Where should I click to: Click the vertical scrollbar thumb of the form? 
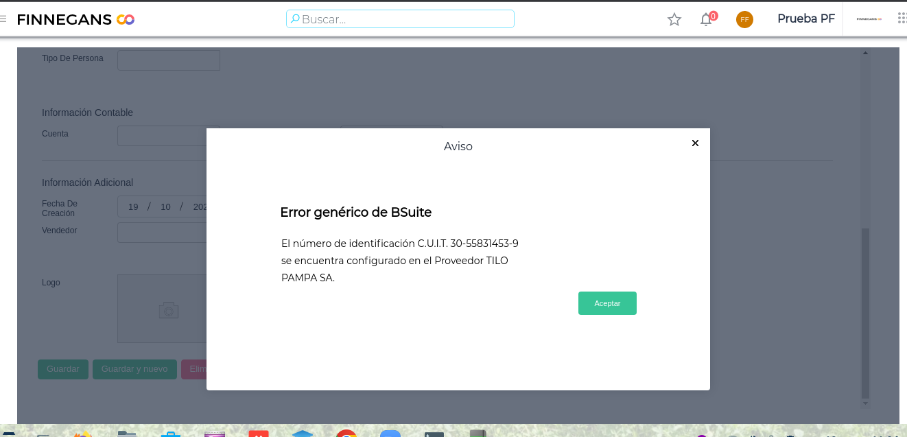point(865,313)
